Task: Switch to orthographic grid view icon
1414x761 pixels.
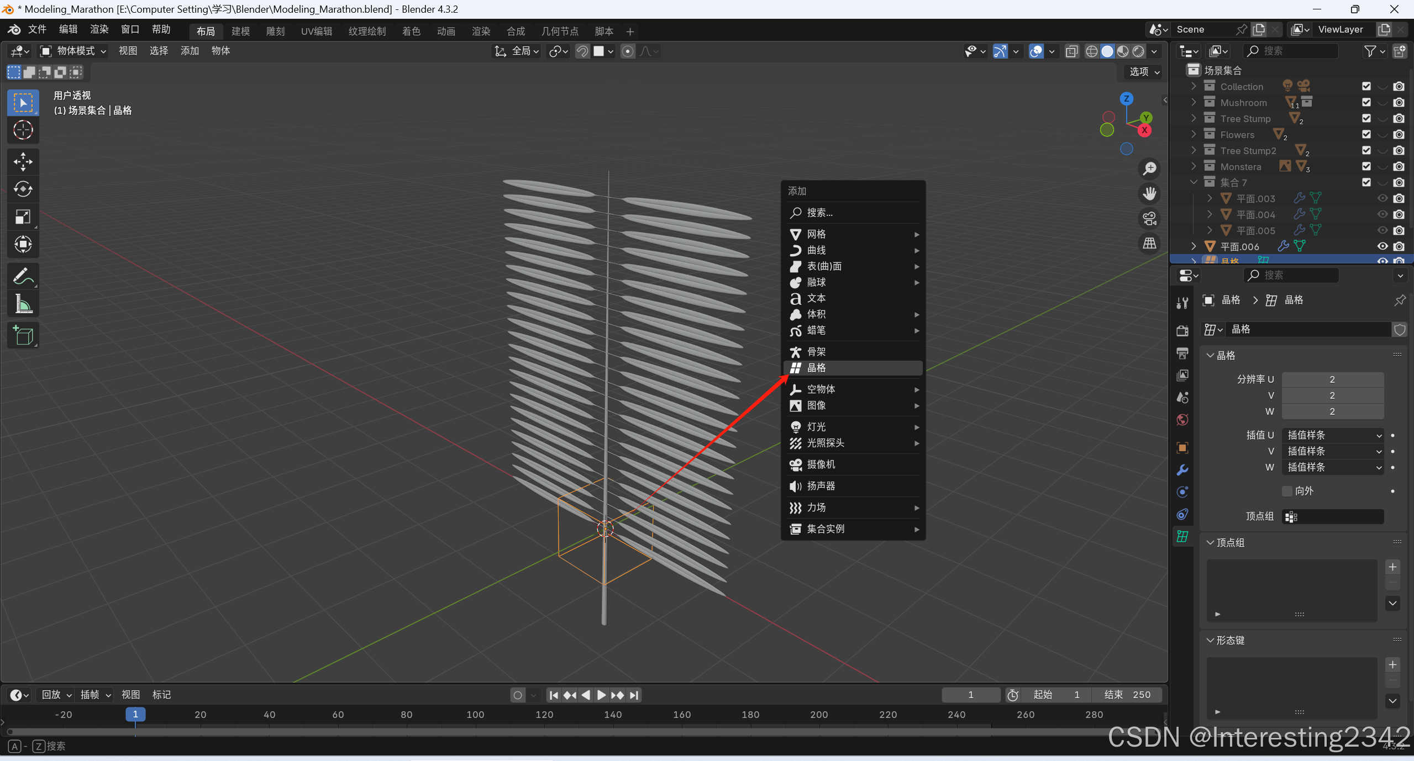Action: 1150,243
